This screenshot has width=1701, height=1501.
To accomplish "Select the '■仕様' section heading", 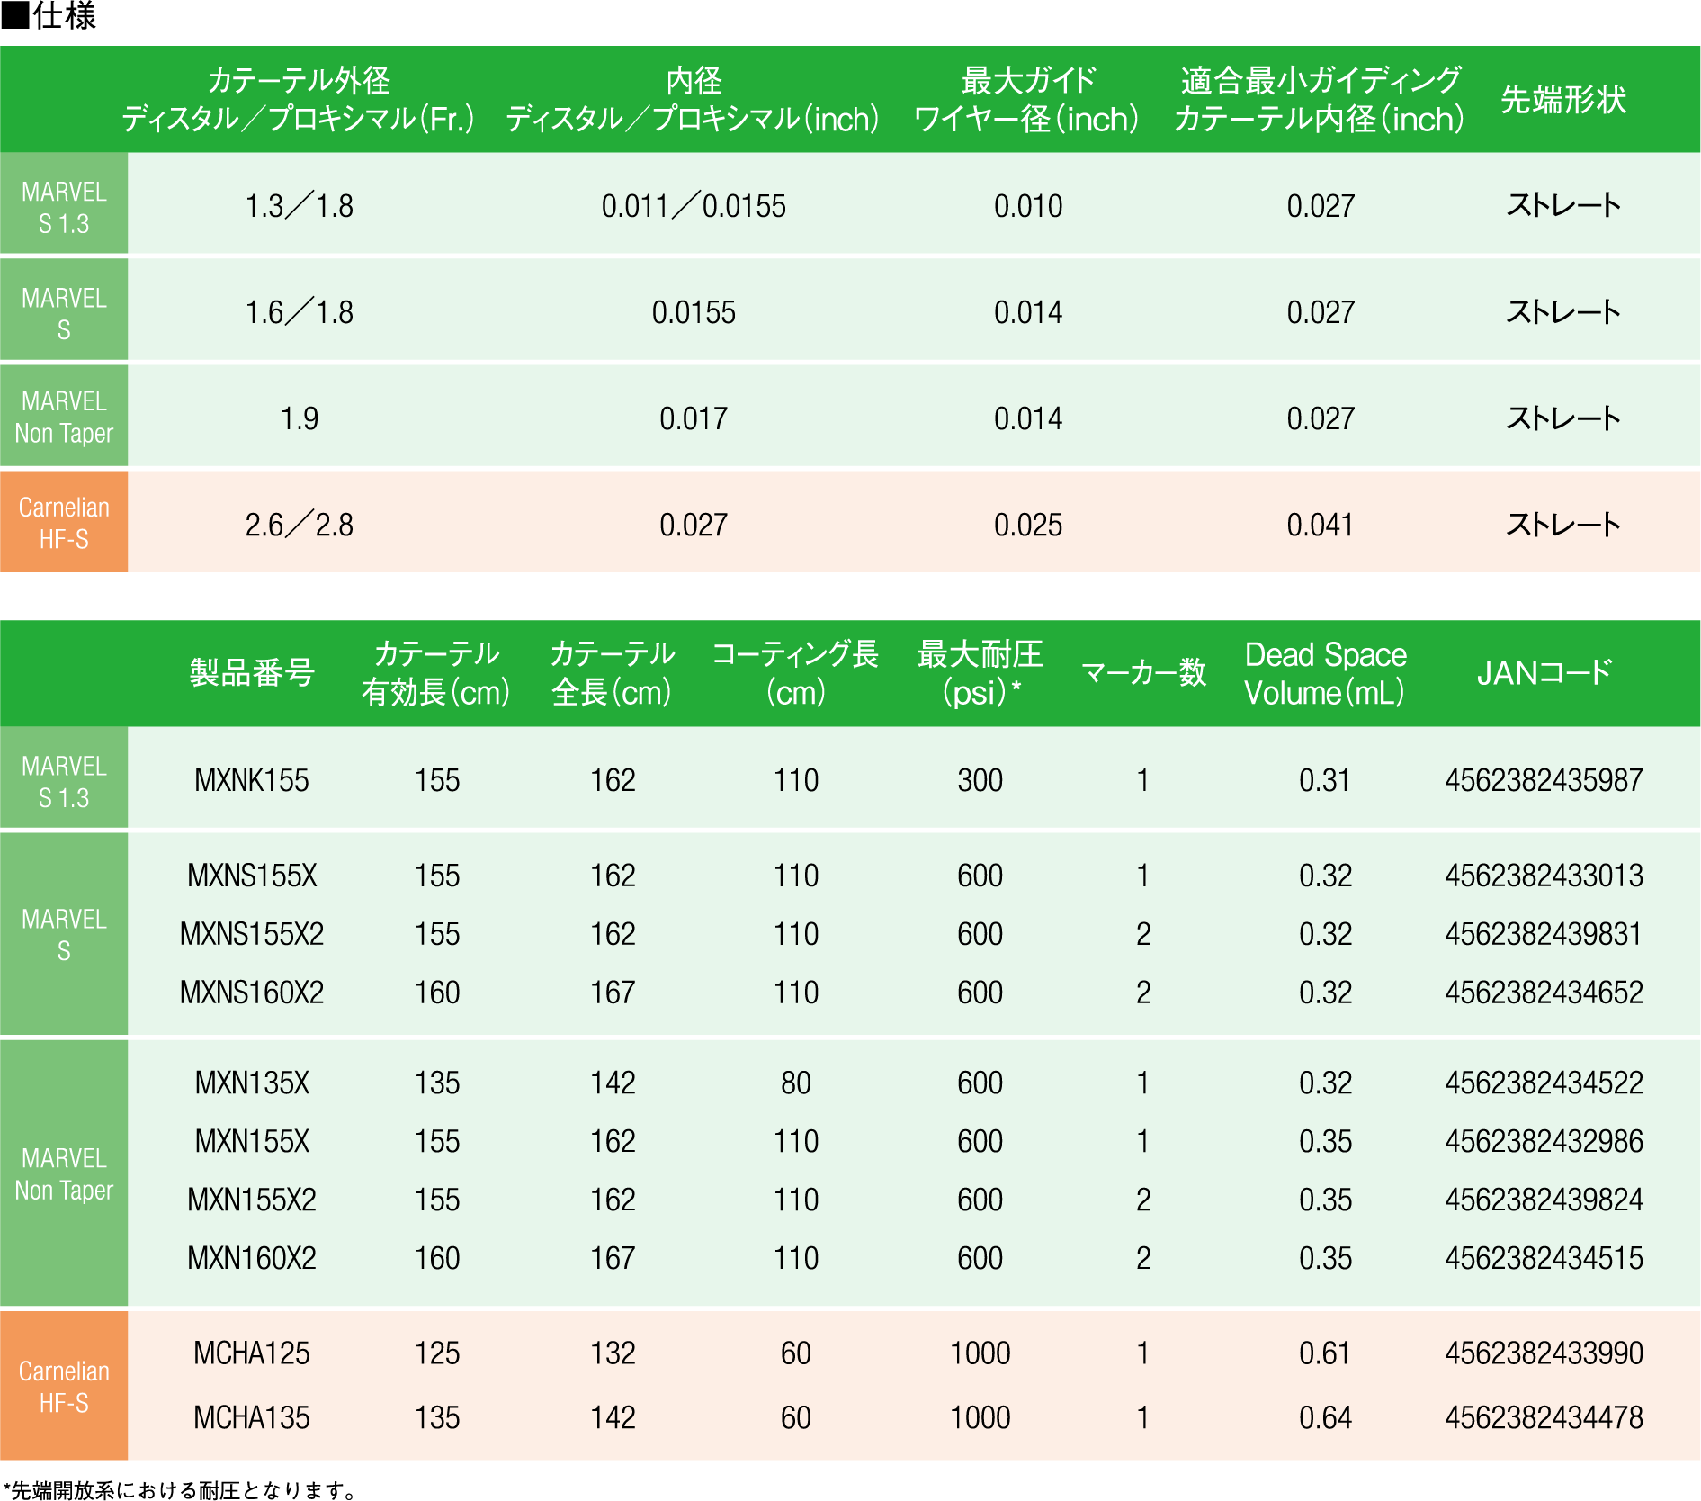I will tap(49, 15).
